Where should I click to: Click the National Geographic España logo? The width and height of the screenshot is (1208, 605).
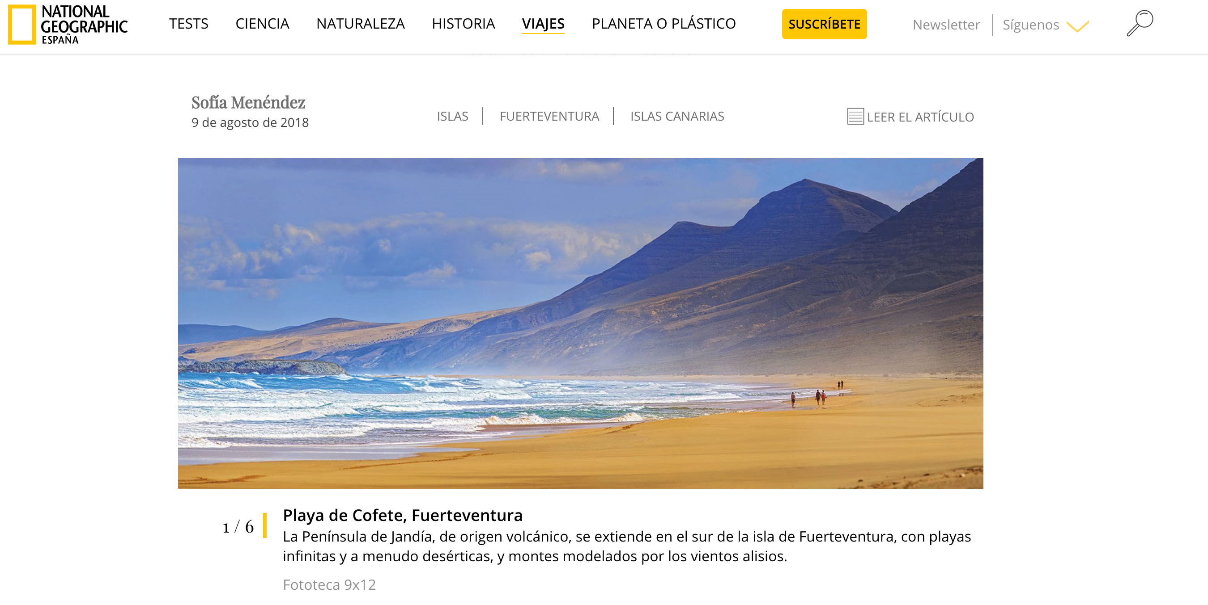coord(68,24)
